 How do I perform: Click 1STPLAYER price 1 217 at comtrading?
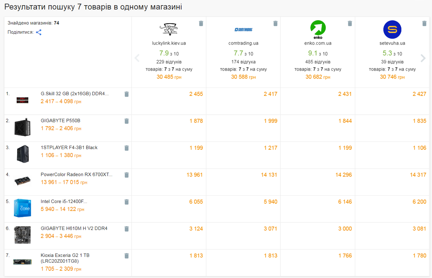coord(271,148)
